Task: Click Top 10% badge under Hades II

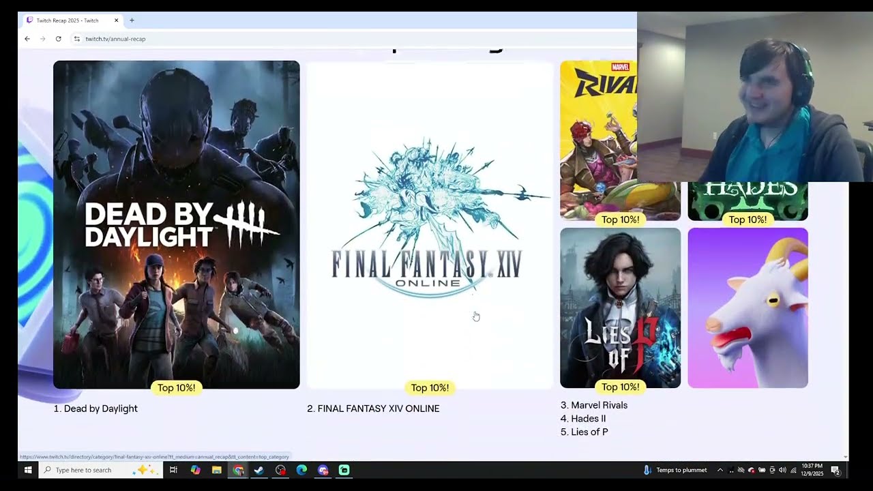Action: pos(748,220)
